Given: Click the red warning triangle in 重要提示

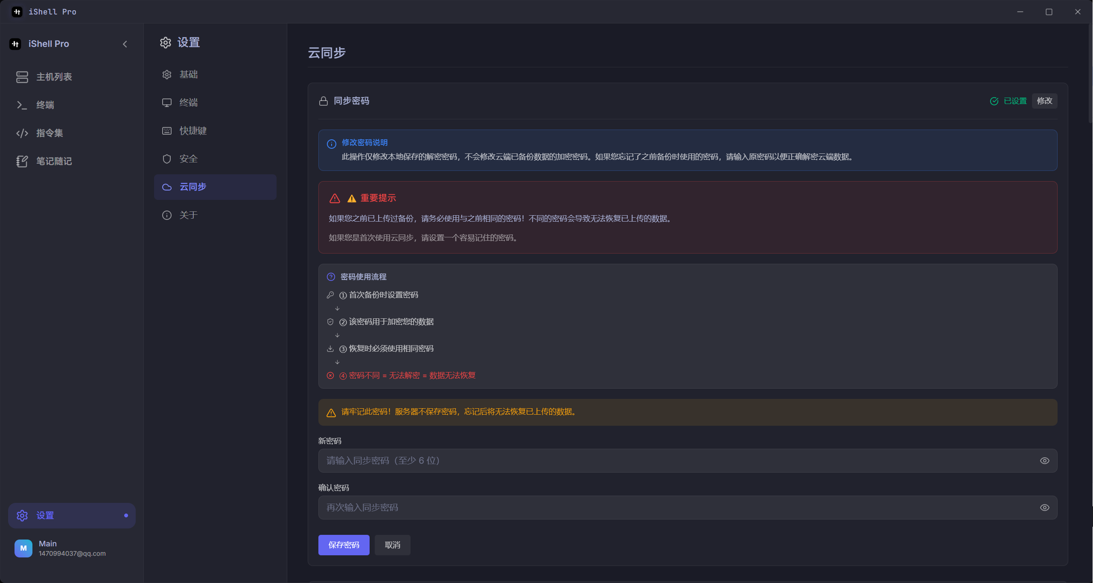Looking at the screenshot, I should (x=335, y=198).
